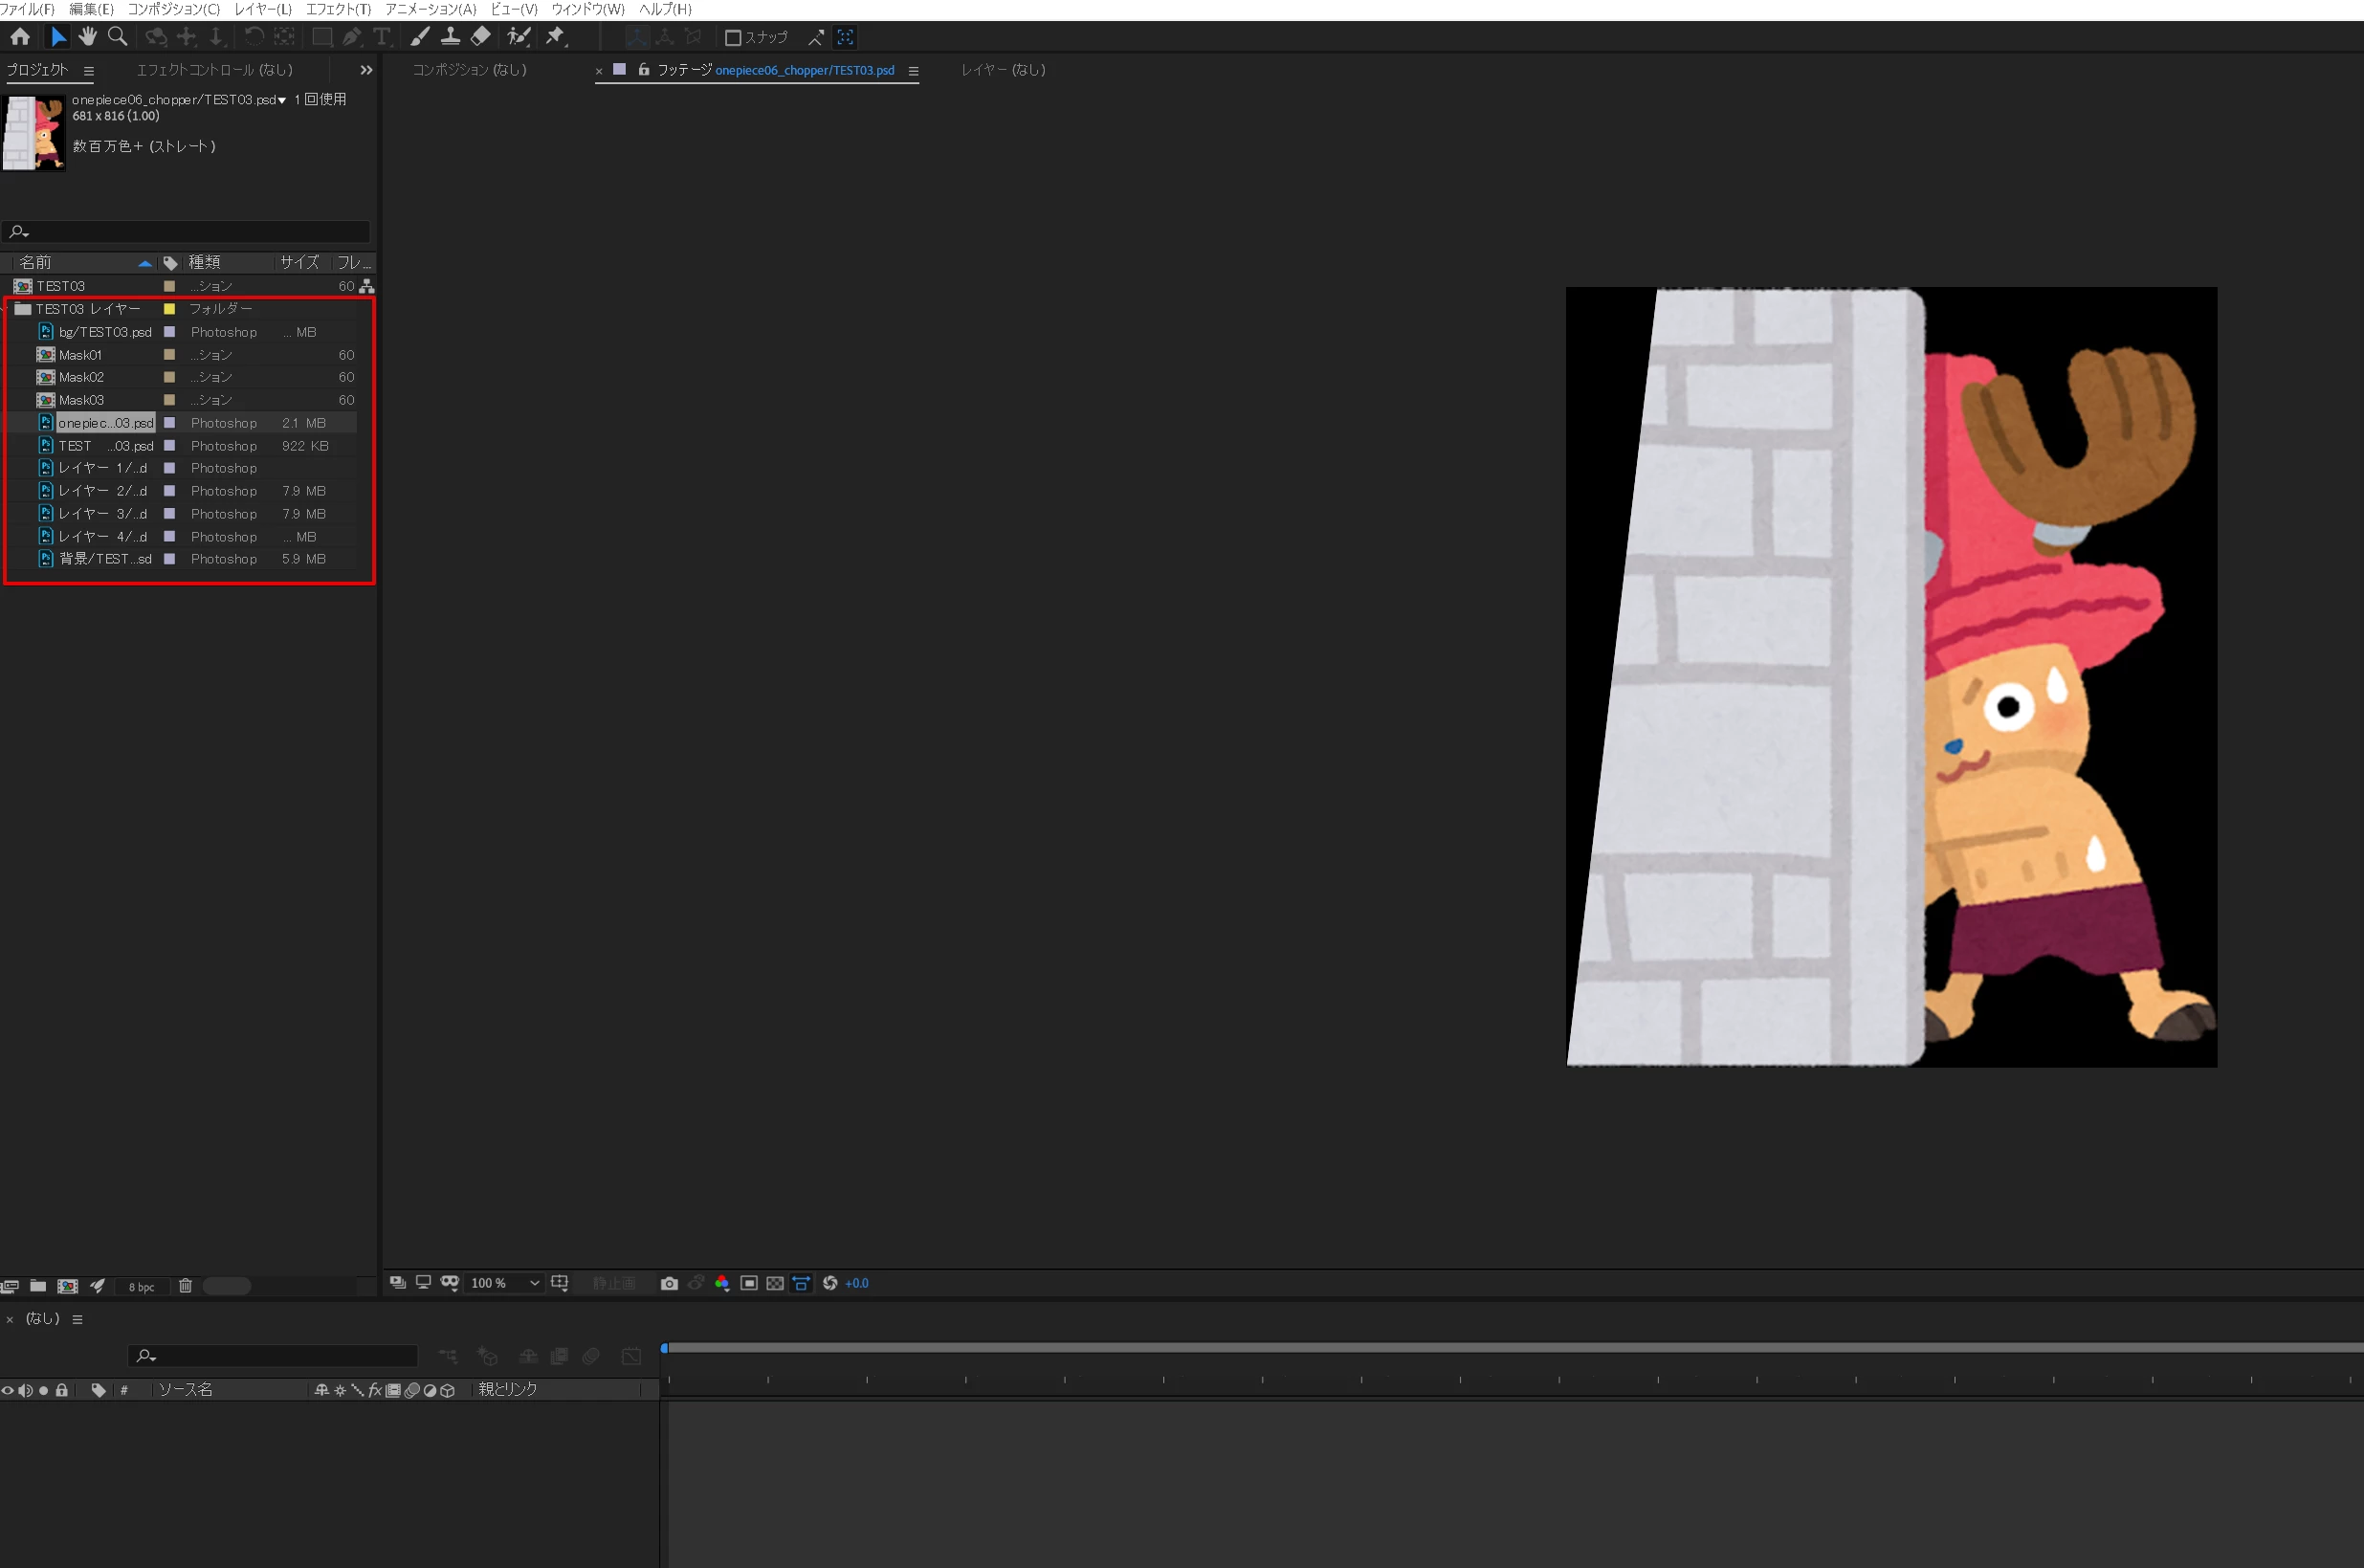This screenshot has width=2364, height=1568.
Task: Open the コンポジション(C) menu
Action: (x=174, y=9)
